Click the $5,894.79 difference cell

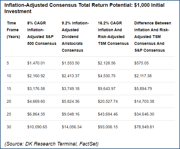[143, 89]
